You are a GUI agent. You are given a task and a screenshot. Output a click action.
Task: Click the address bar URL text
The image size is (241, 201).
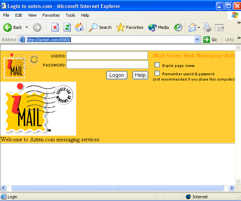click(49, 40)
